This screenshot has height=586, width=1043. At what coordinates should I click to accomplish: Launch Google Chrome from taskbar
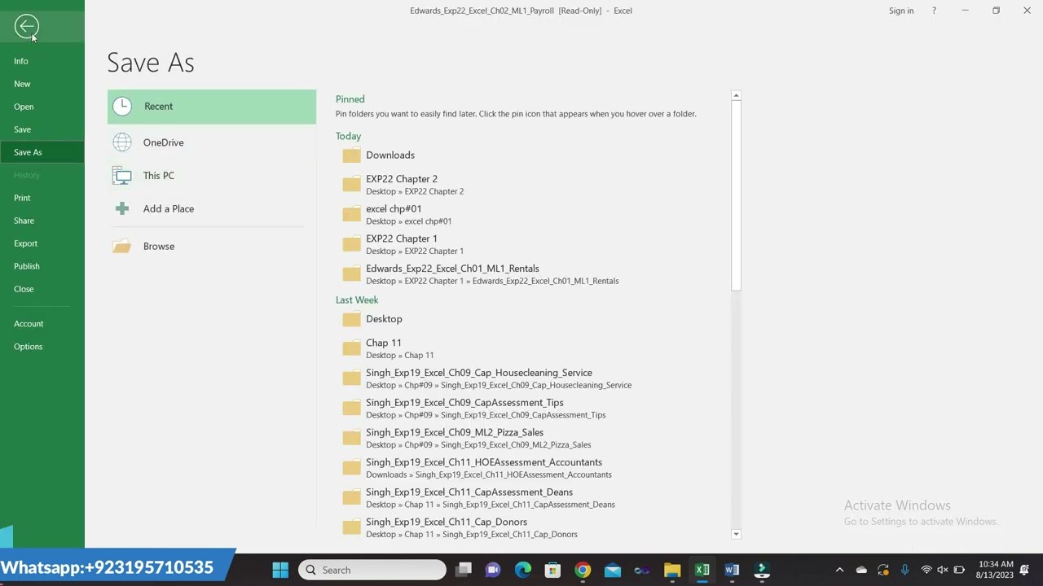point(583,570)
